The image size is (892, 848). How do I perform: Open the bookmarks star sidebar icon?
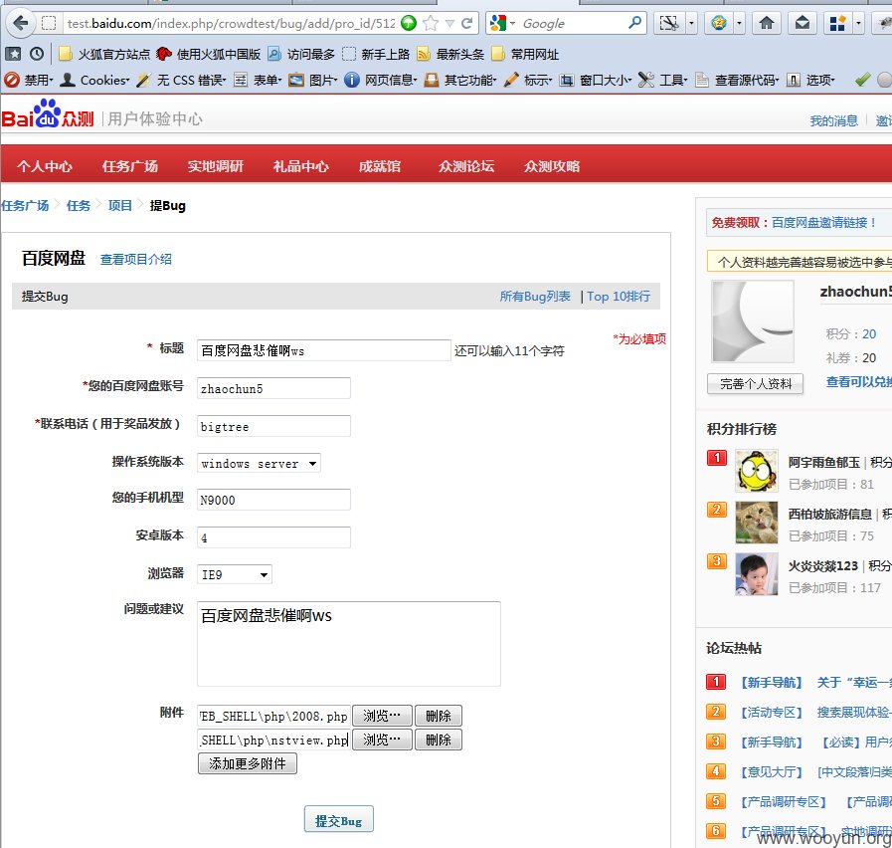[x=13, y=54]
